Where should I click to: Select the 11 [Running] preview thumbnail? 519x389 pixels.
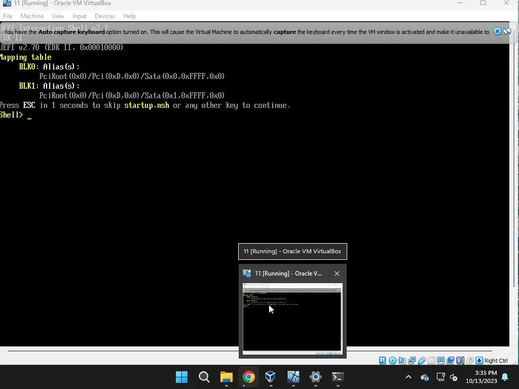pos(292,319)
